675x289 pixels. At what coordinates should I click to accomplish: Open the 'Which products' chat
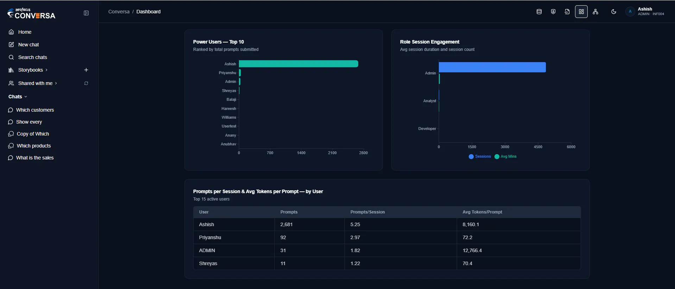point(34,146)
